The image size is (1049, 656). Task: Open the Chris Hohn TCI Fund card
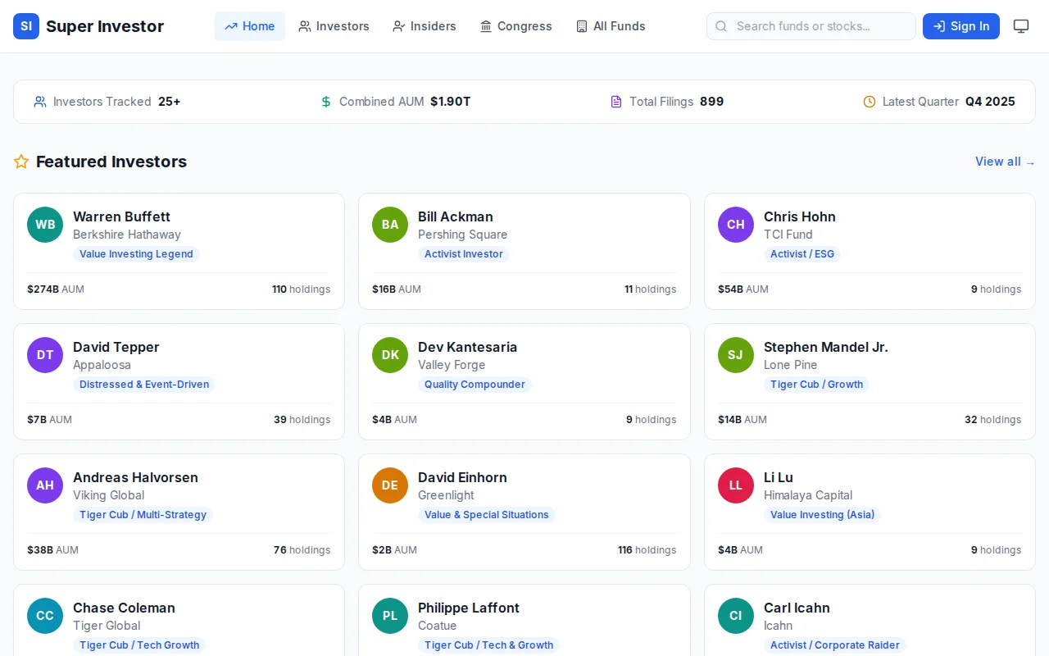click(x=870, y=251)
